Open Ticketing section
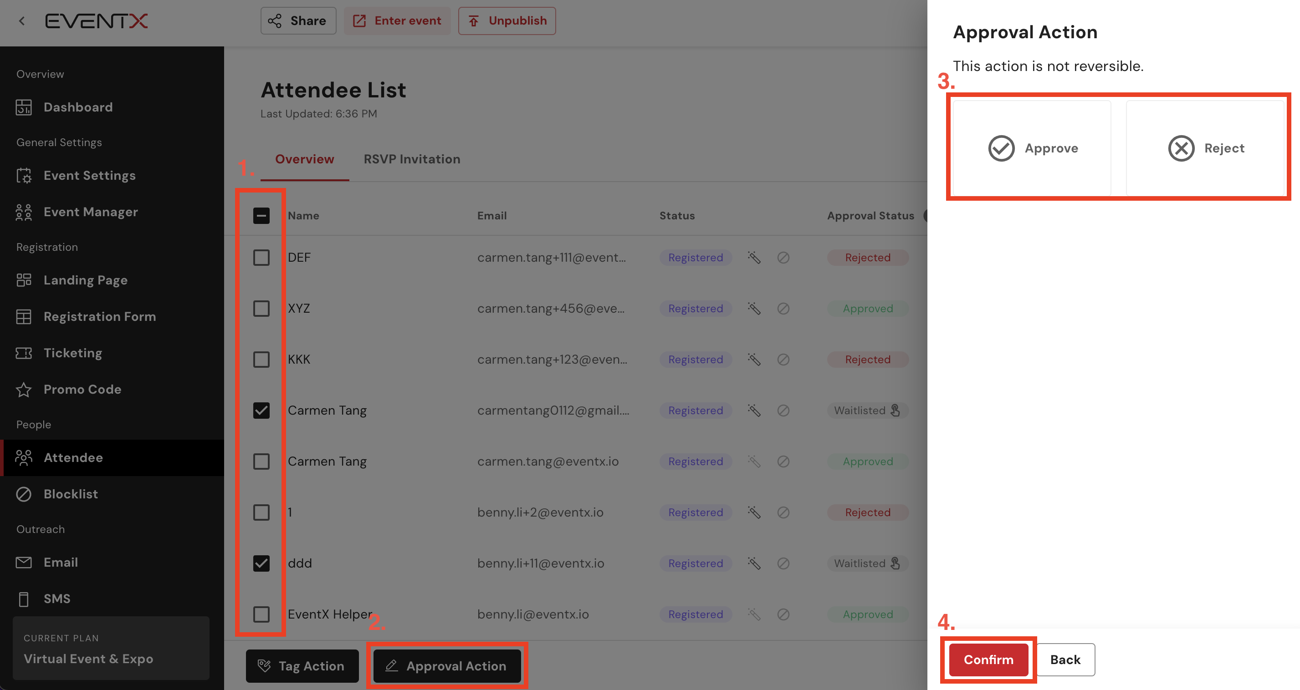 tap(112, 353)
